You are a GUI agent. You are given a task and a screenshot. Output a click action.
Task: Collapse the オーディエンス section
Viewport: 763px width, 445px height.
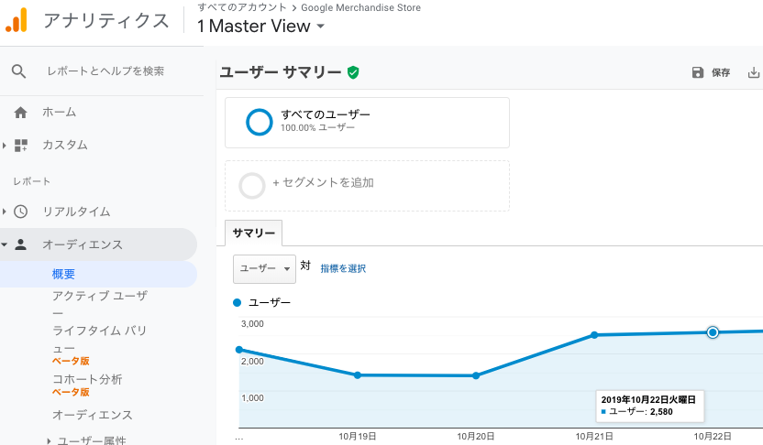(x=6, y=244)
